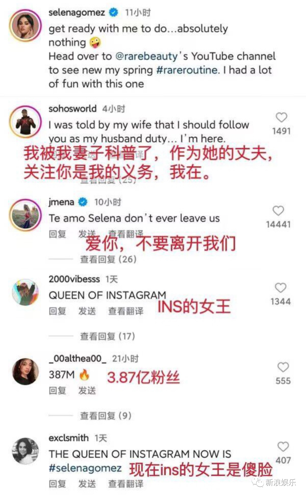The height and width of the screenshot is (496, 306).
Task: Like the sohosworld comment
Action: pyautogui.click(x=281, y=117)
